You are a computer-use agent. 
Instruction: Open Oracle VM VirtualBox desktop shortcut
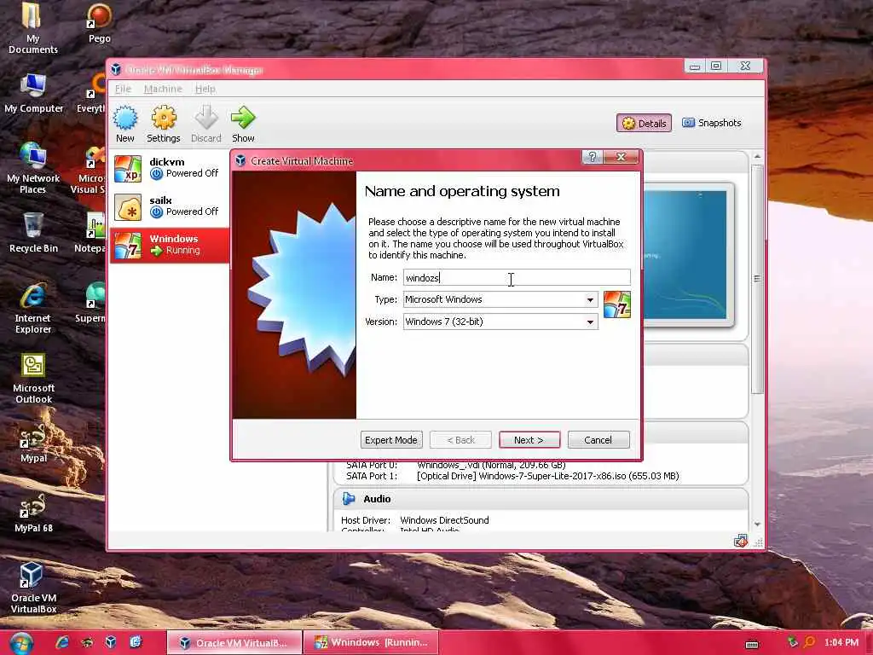33,588
